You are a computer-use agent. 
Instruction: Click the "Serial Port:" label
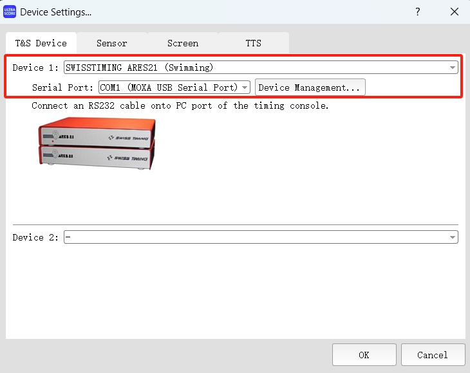63,87
